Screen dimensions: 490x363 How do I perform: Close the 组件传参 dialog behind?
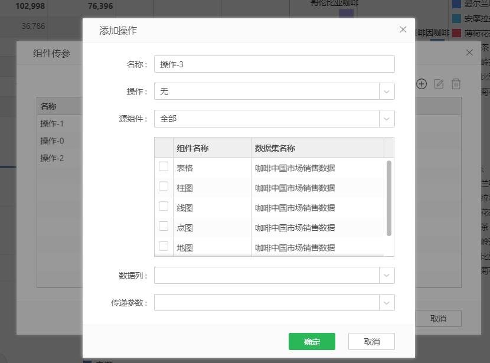tap(469, 53)
